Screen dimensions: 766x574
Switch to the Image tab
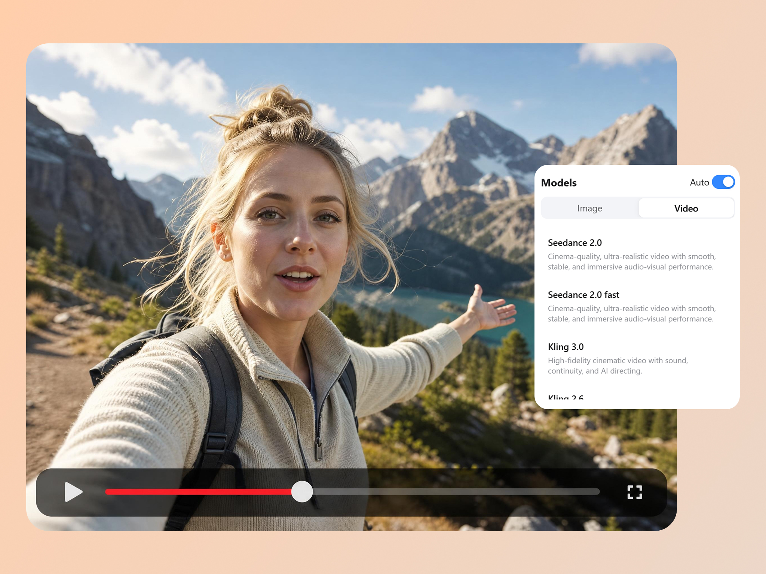[x=589, y=208]
